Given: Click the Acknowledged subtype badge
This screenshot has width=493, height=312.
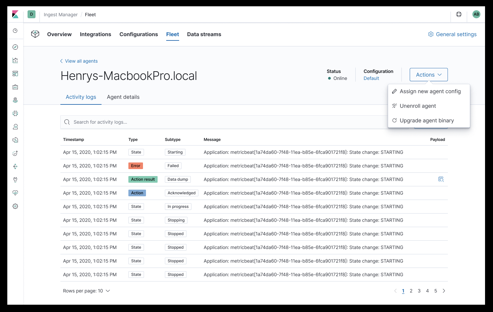Looking at the screenshot, I should 181,193.
